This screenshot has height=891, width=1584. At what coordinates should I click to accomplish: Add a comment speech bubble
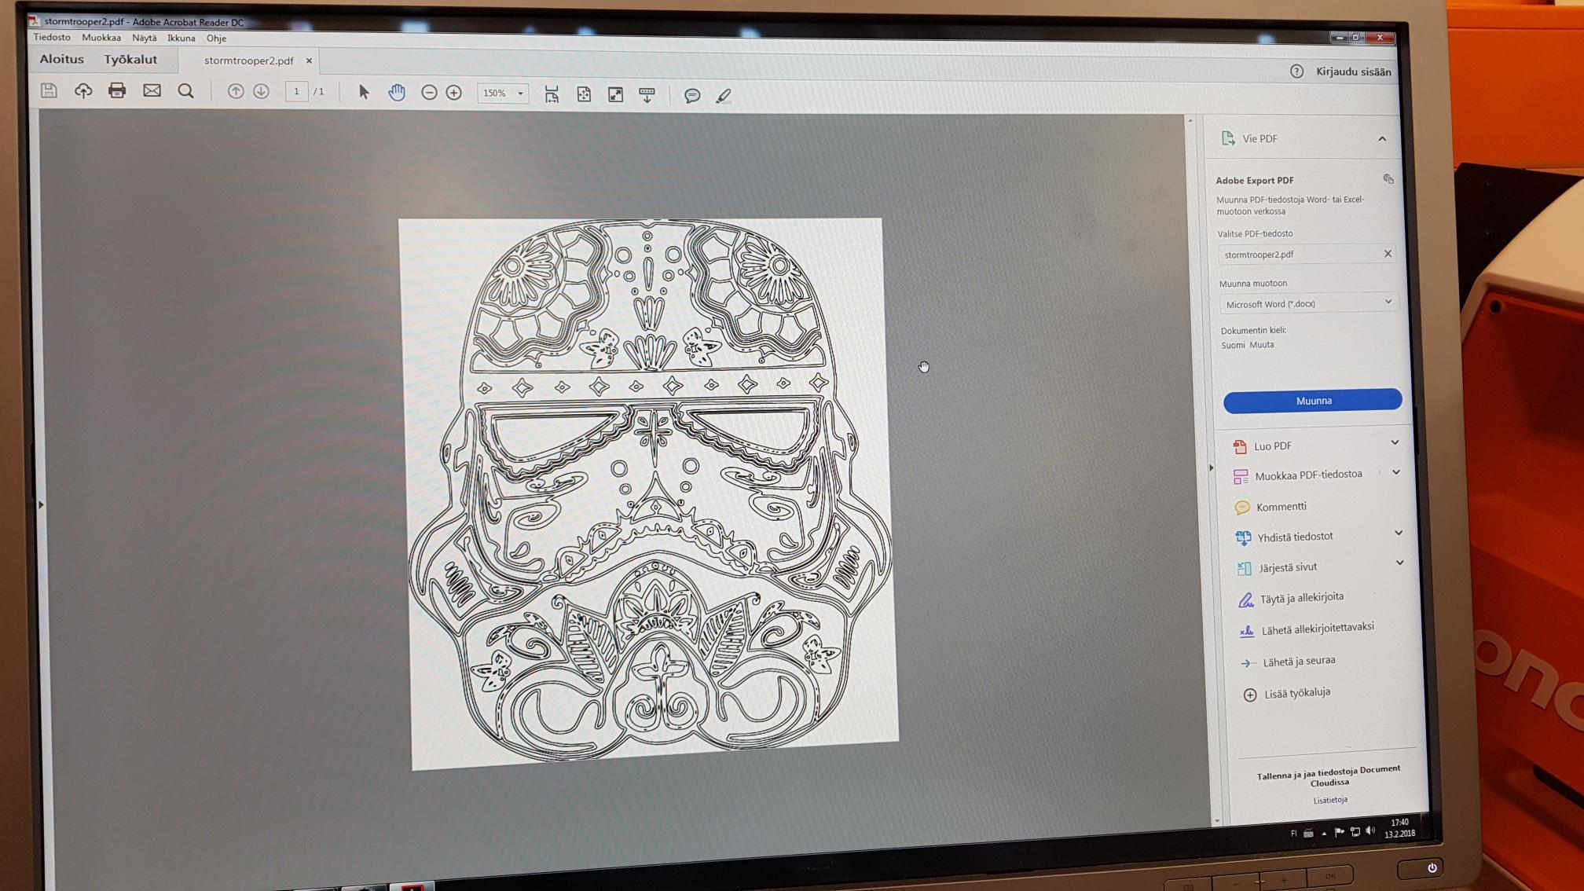coord(692,96)
